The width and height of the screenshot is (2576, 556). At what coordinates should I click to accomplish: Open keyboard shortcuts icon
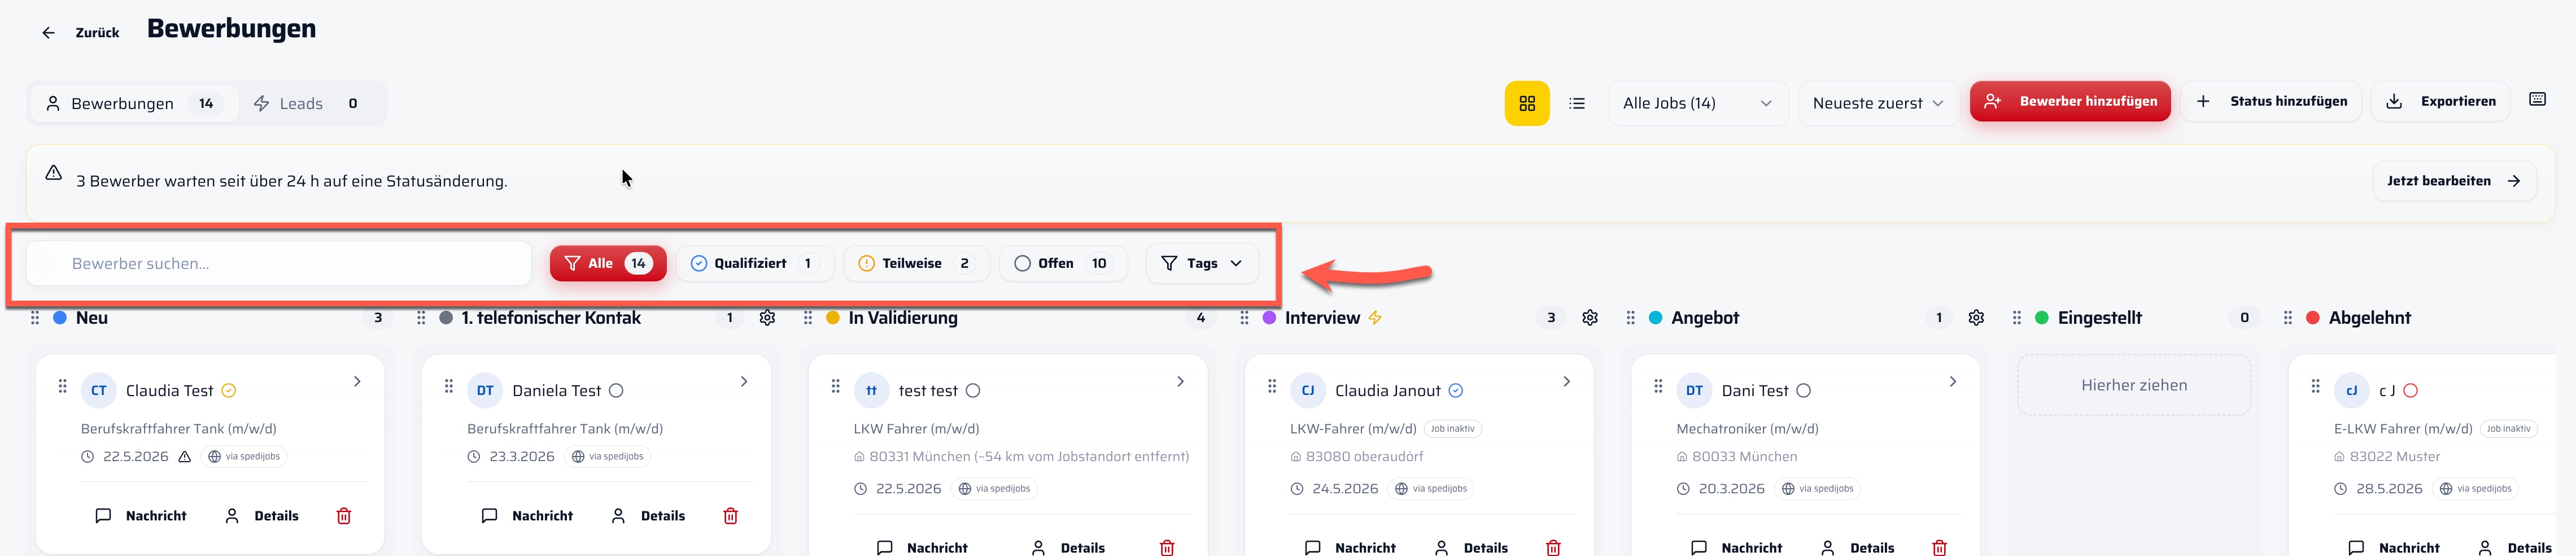pos(2537,99)
